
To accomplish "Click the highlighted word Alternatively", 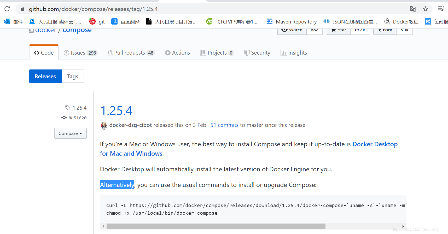I will [117, 185].
